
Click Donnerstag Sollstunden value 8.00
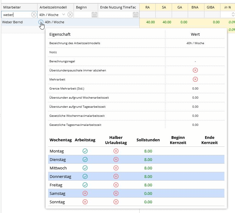148,176
